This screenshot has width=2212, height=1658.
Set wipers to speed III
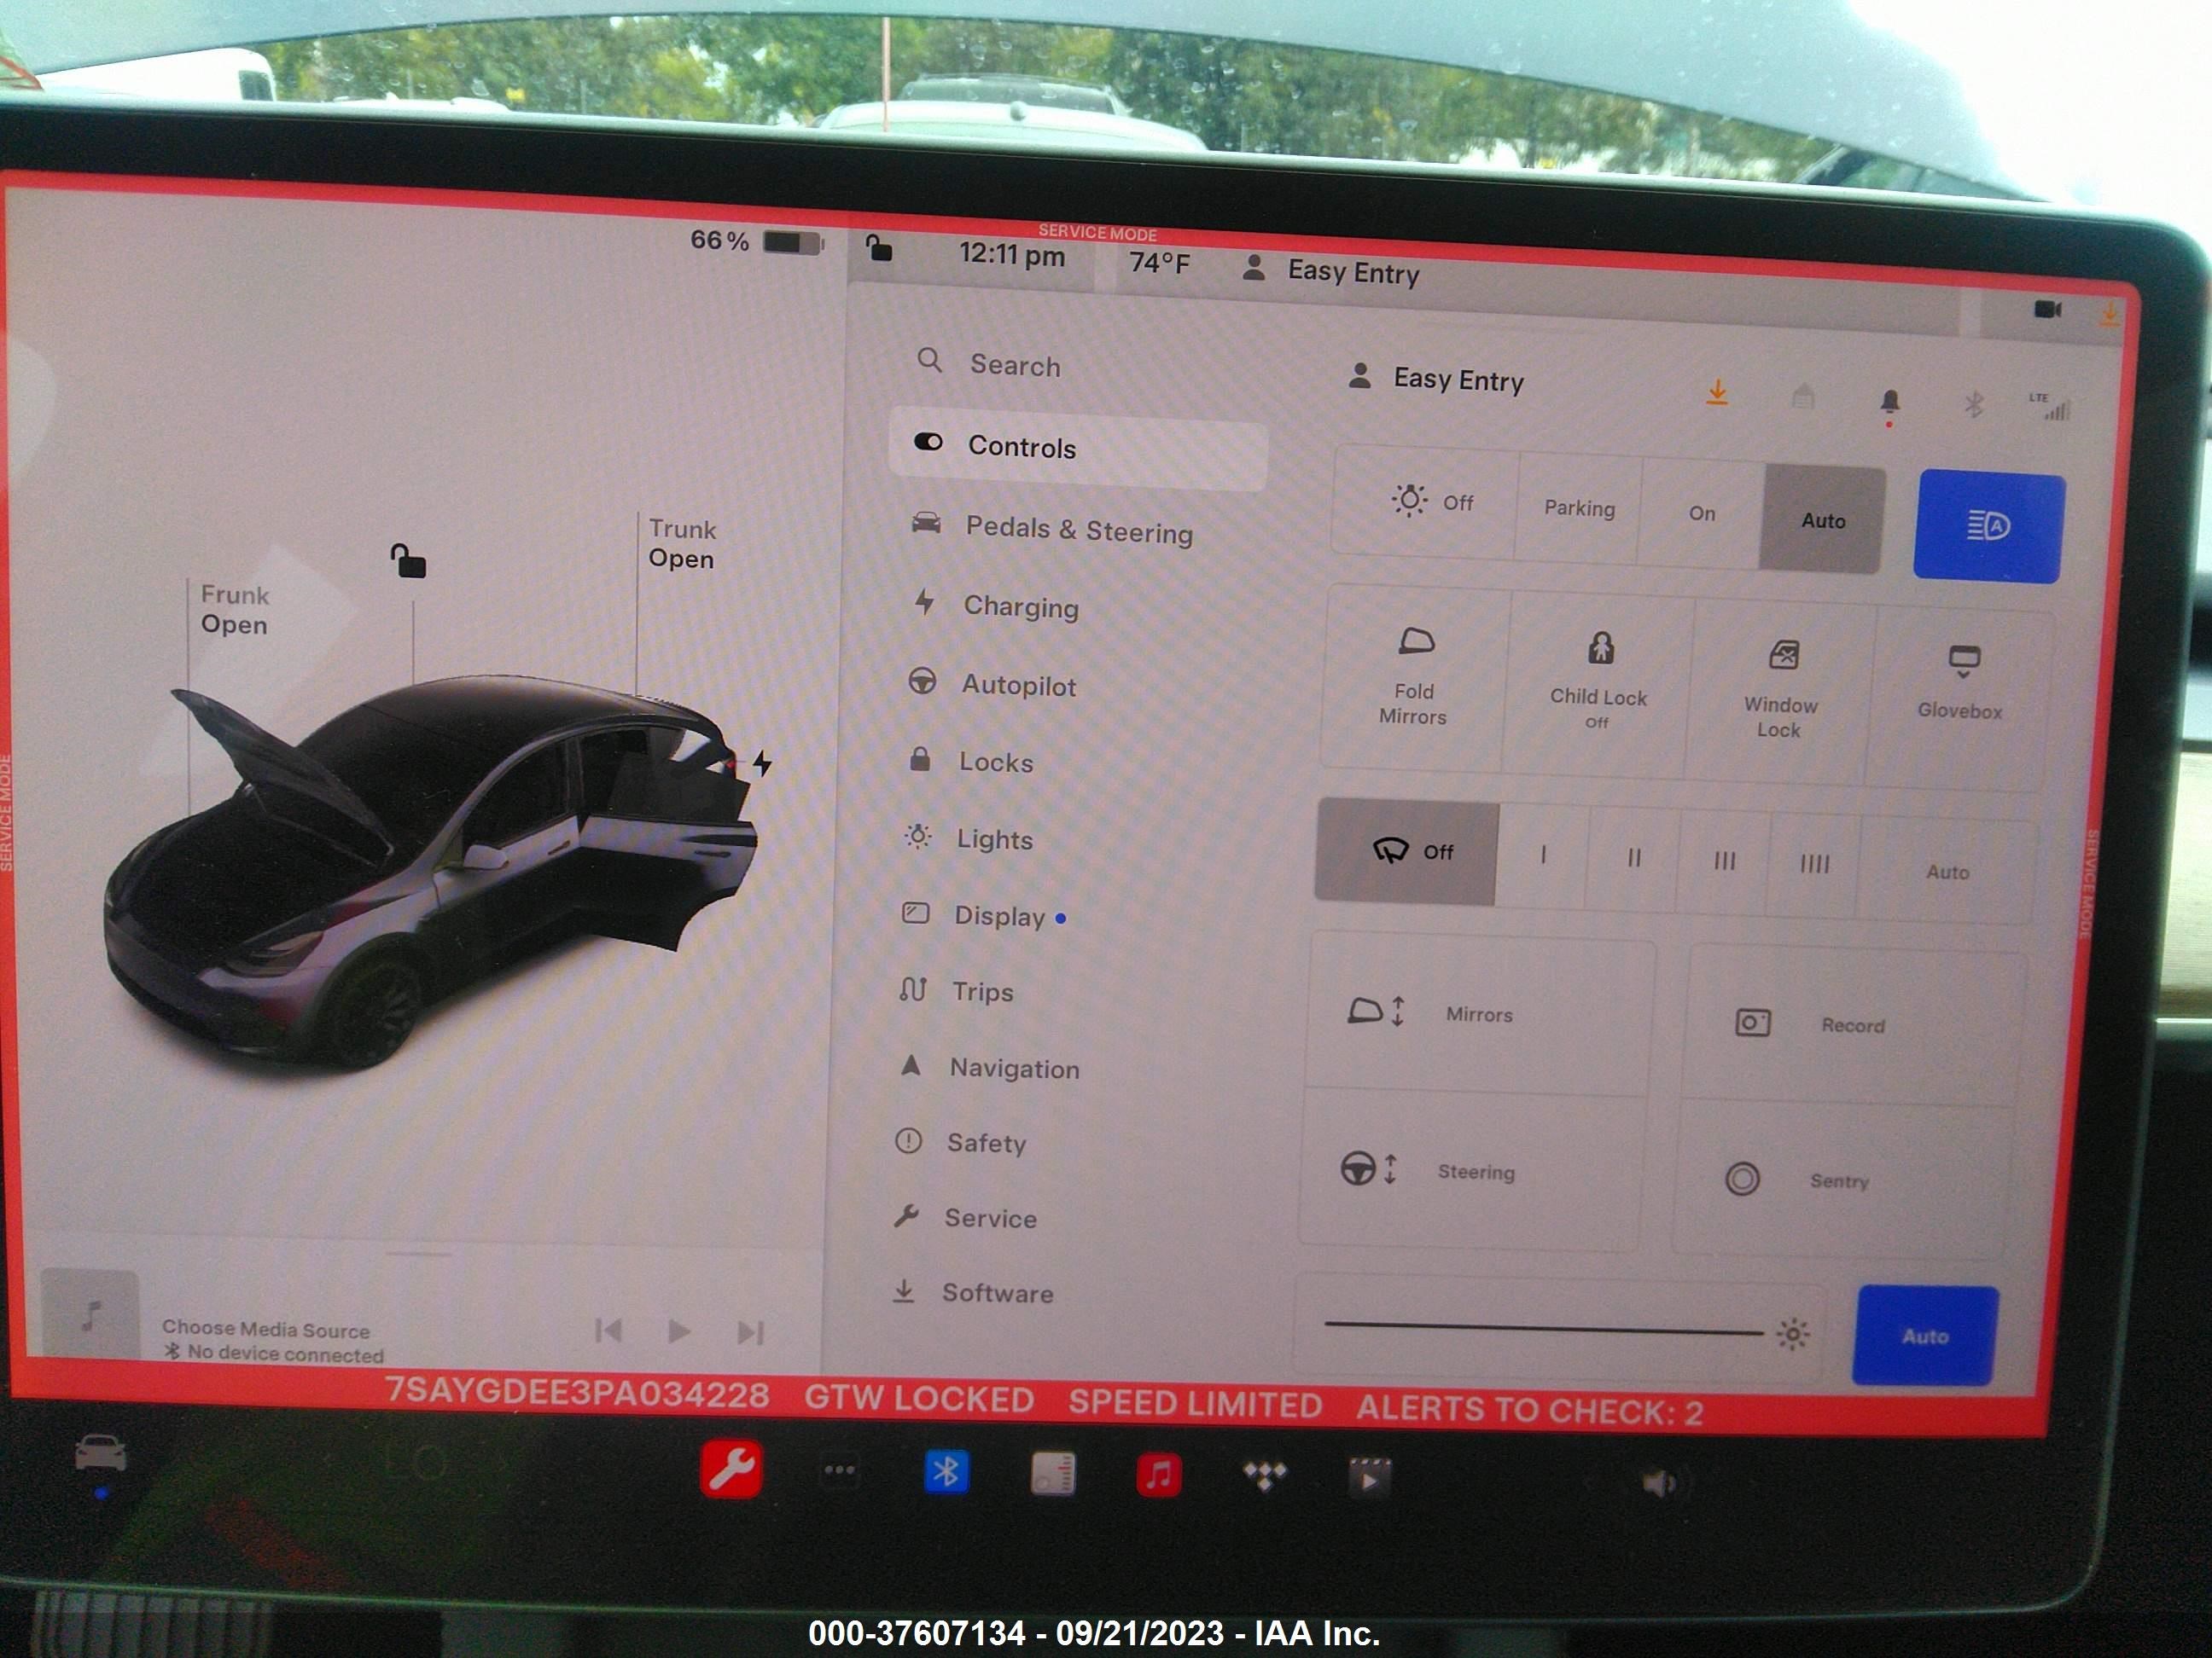point(1724,861)
